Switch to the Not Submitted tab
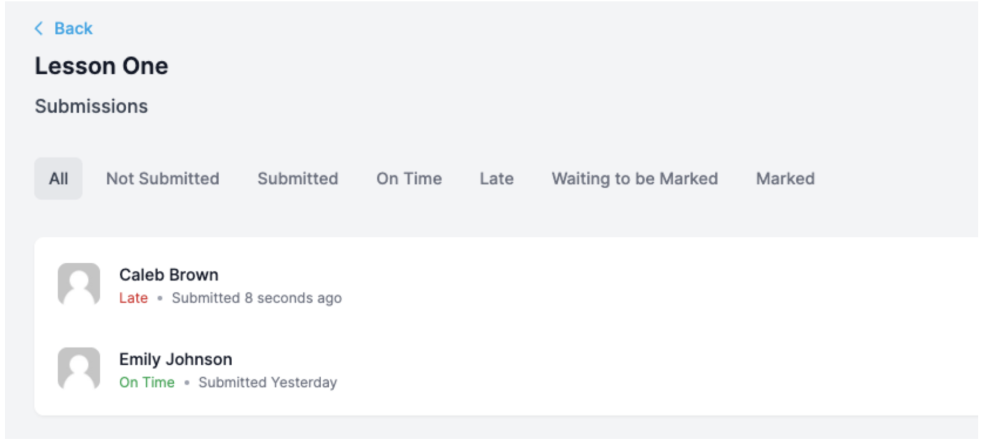The height and width of the screenshot is (442, 983). [162, 179]
